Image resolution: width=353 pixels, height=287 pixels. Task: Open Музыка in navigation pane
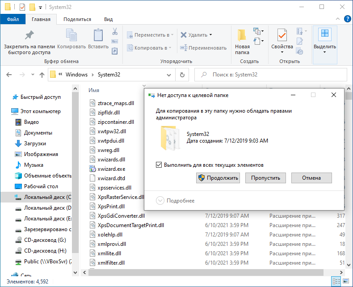click(x=34, y=165)
